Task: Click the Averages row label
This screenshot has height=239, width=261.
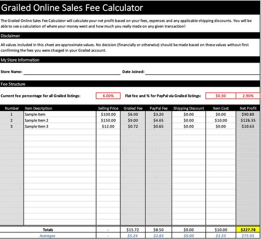Action: (x=48, y=236)
